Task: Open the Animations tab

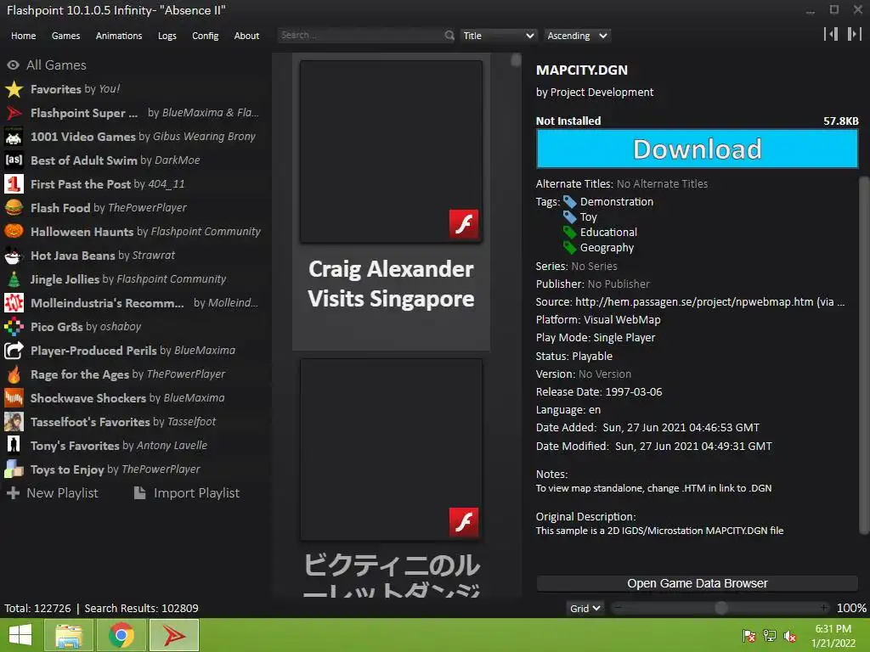Action: click(119, 36)
